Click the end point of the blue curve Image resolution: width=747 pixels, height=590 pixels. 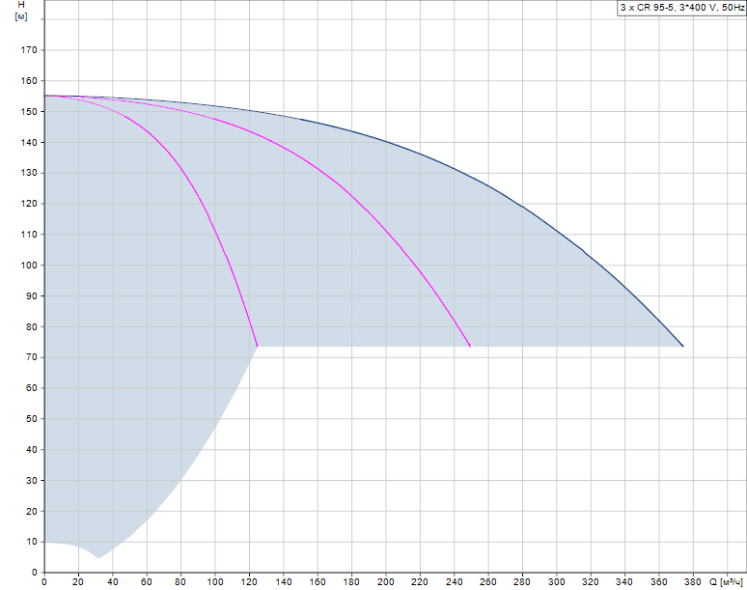point(683,346)
